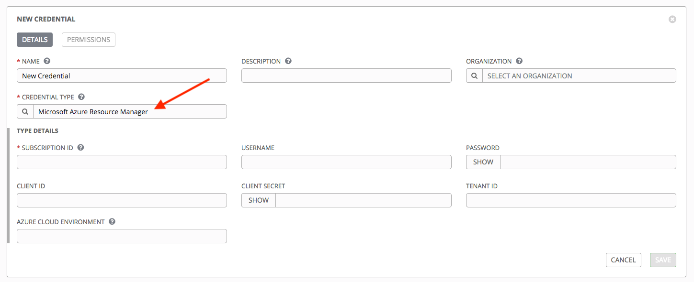Show the Password value

pyautogui.click(x=483, y=162)
